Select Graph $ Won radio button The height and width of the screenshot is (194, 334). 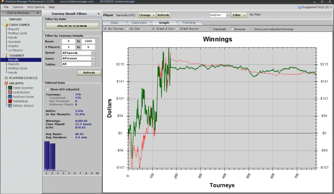point(153,29)
